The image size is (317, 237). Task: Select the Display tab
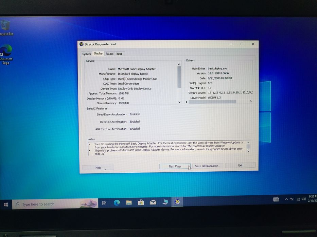[x=98, y=53]
